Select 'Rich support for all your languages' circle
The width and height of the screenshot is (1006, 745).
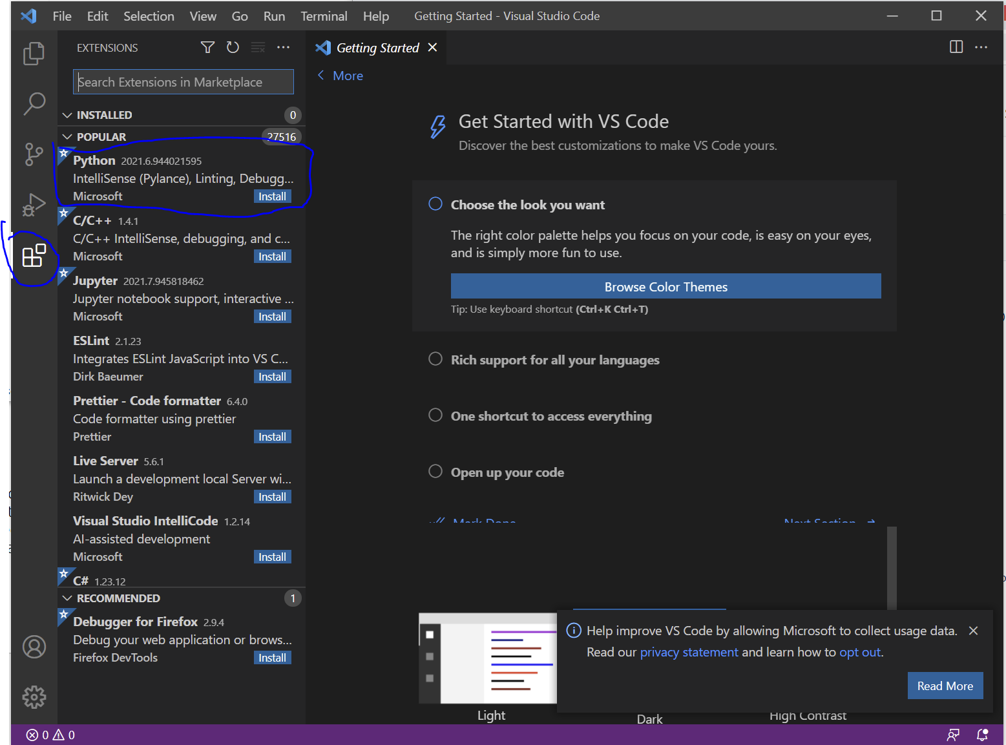click(435, 359)
